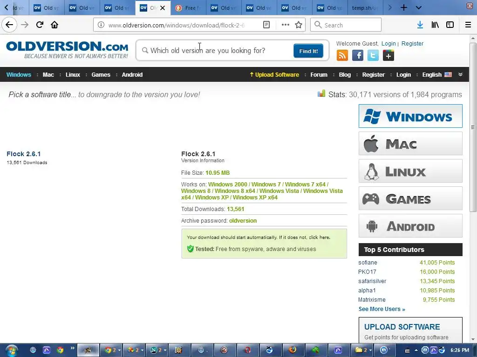Expand the double-chevron nav bar arrow
The image size is (477, 357).
coord(460,74)
